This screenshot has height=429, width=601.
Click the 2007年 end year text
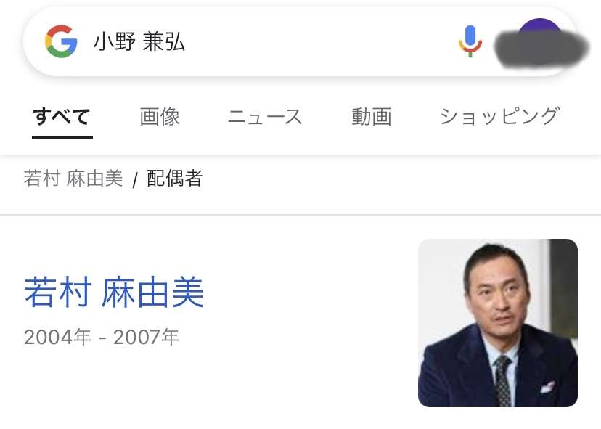[146, 337]
